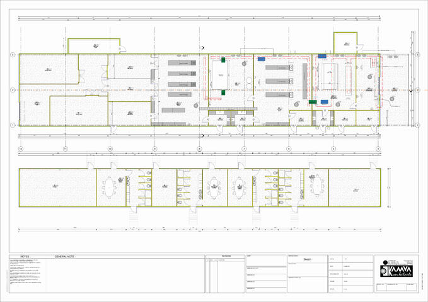
Task: Select the upper black section arrow marker
Action: click(x=202, y=47)
